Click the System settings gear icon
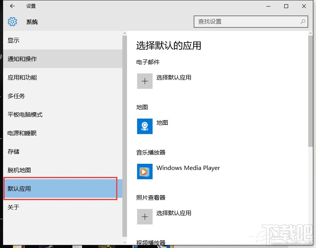Image resolution: width=316 pixels, height=248 pixels. 12,22
